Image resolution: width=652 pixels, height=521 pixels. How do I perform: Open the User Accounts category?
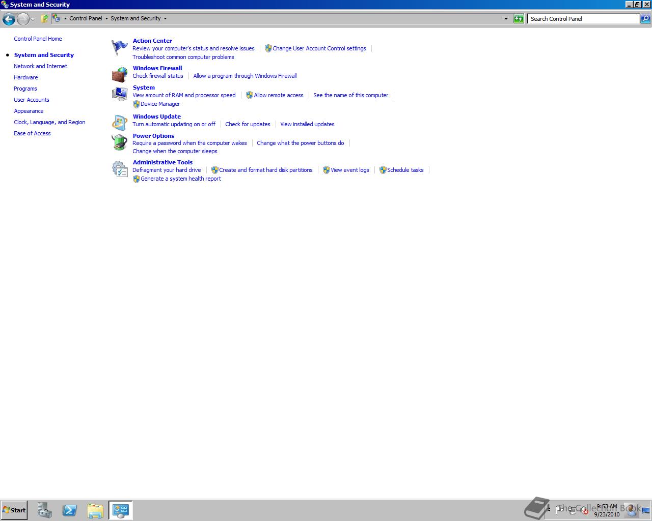click(31, 100)
